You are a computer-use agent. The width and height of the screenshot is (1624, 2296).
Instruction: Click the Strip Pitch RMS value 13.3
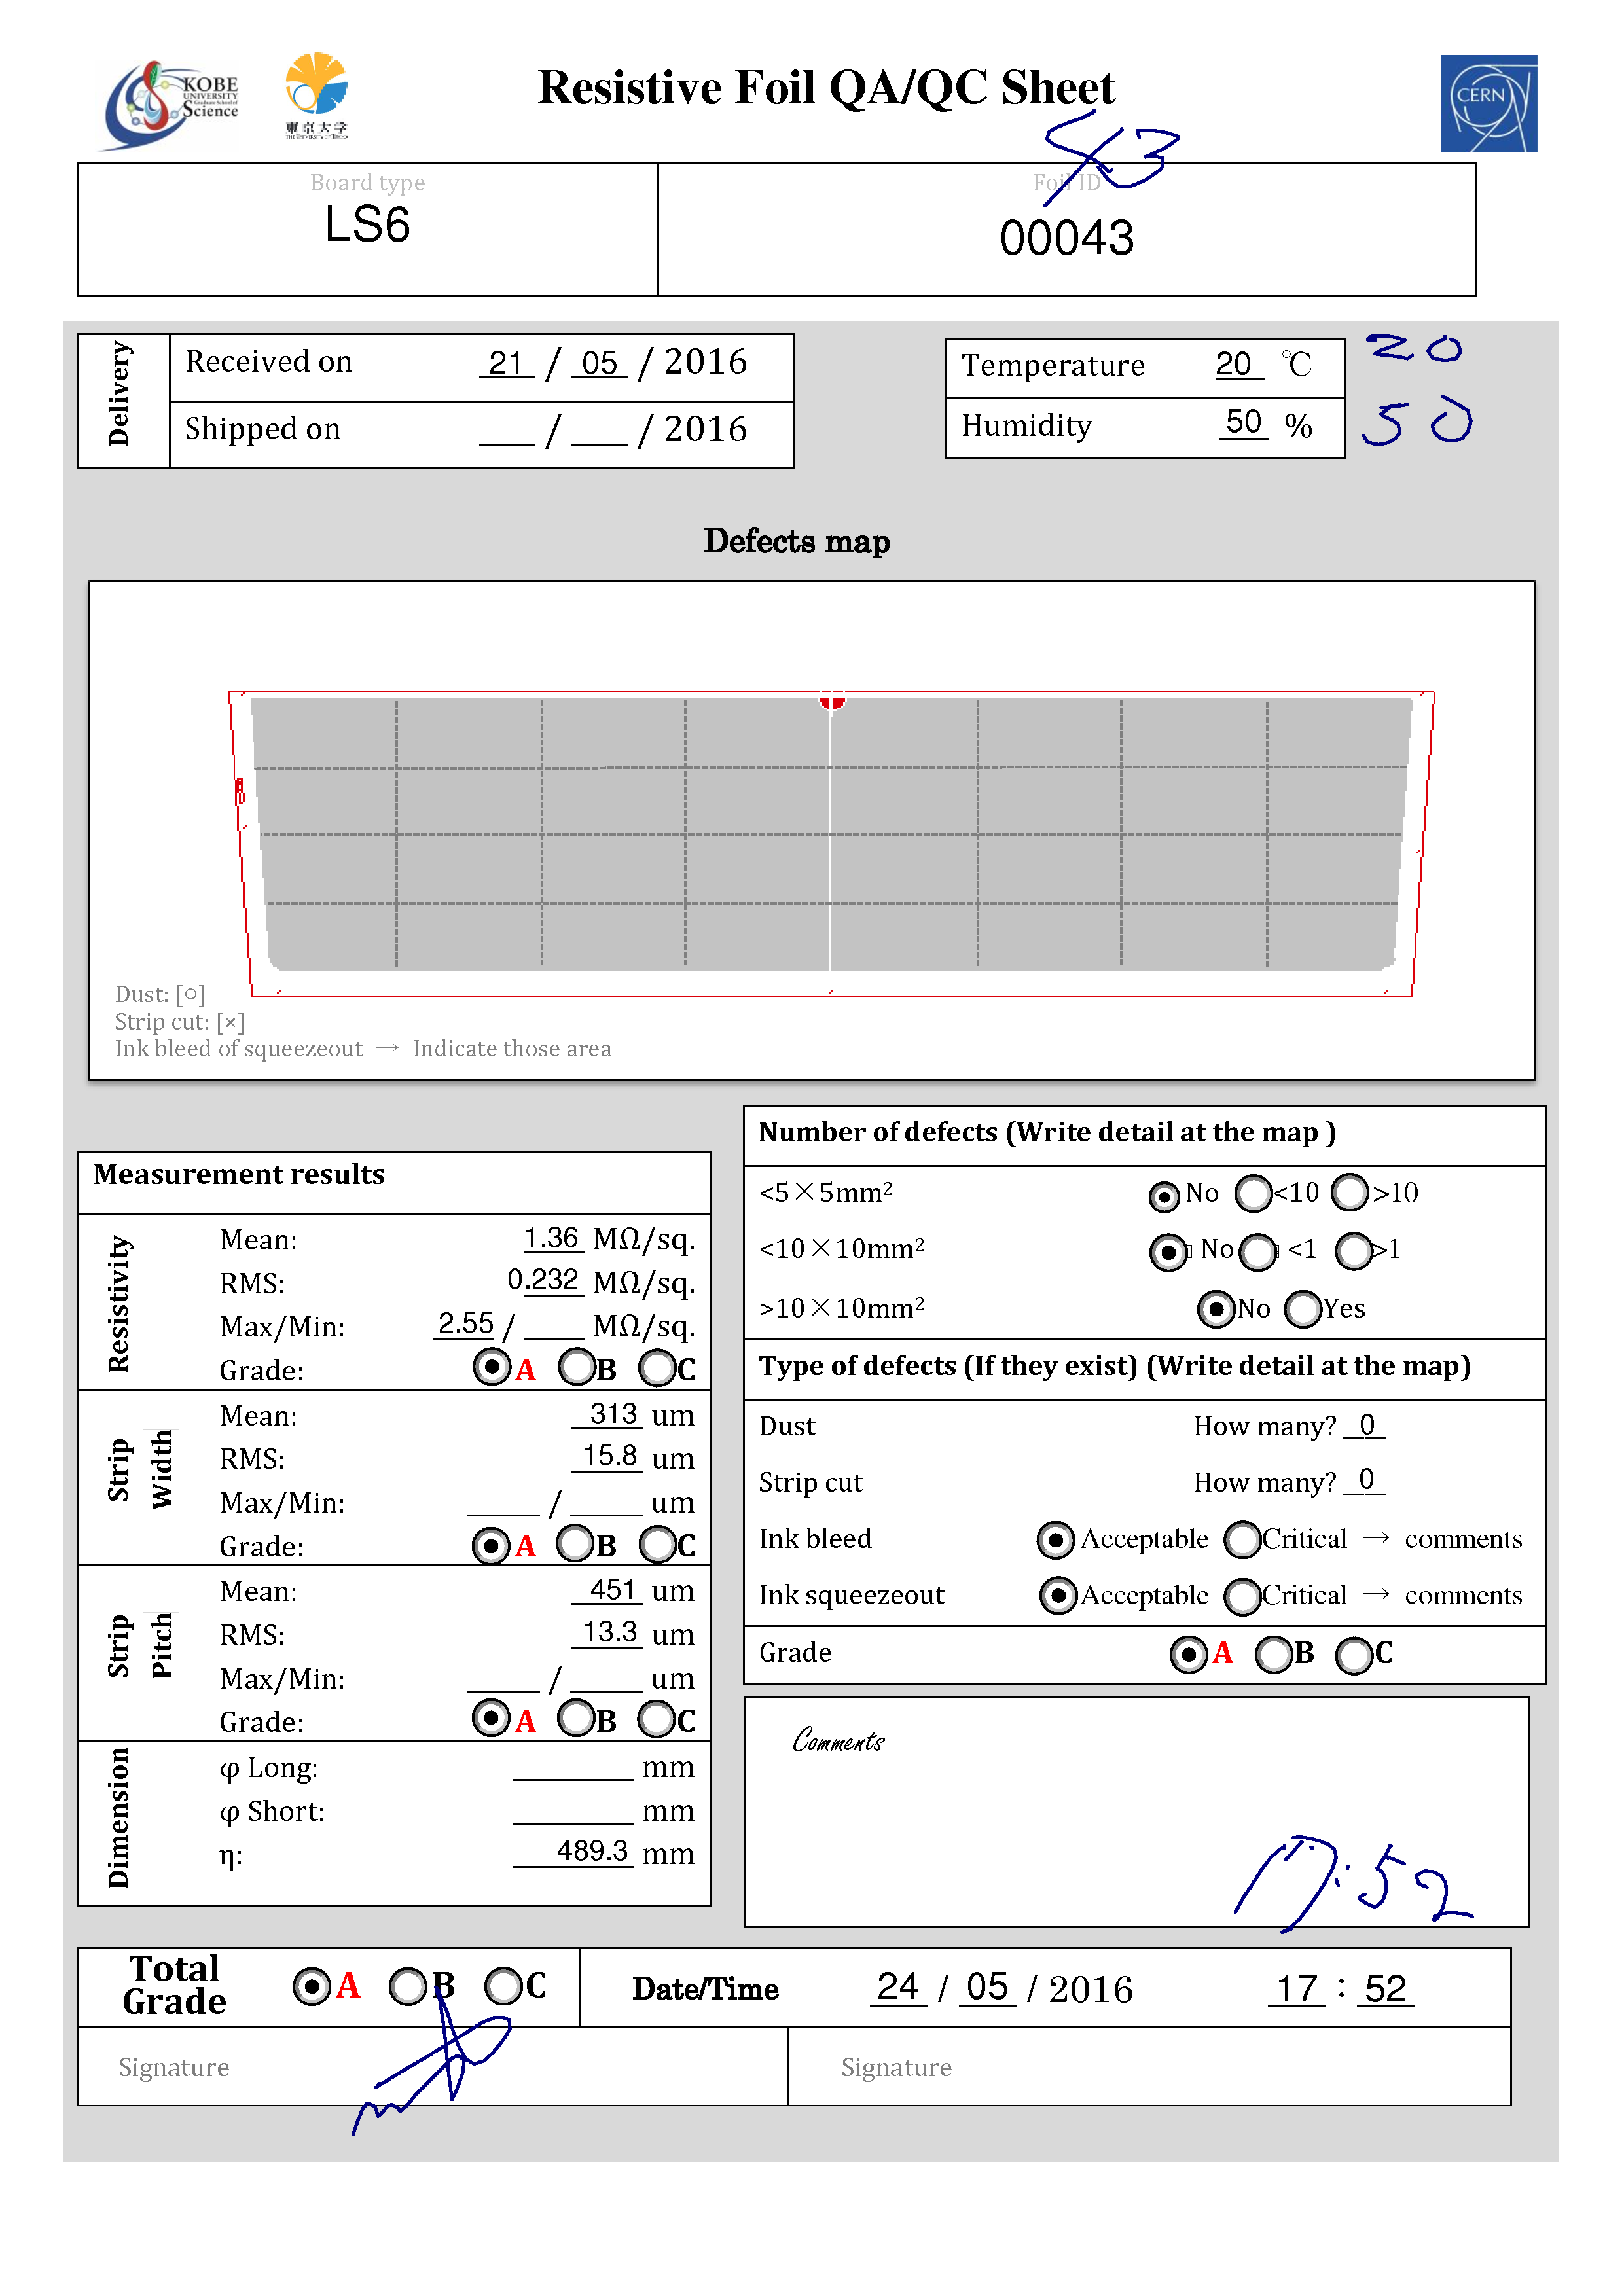[608, 1632]
